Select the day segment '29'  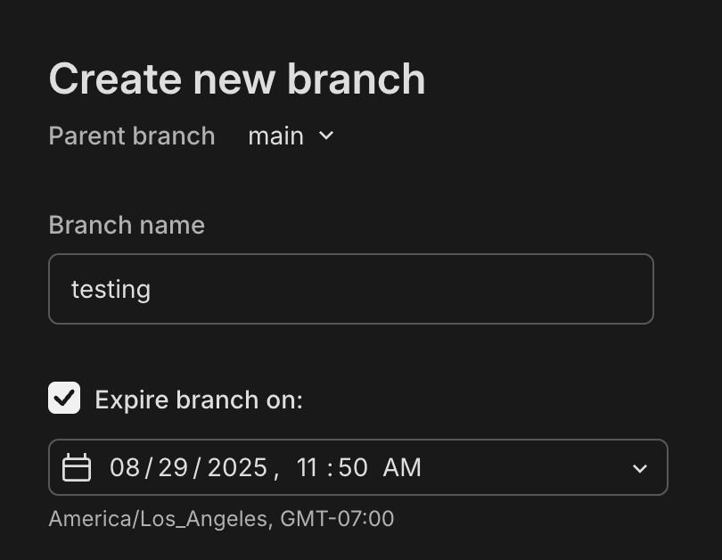[x=173, y=467]
